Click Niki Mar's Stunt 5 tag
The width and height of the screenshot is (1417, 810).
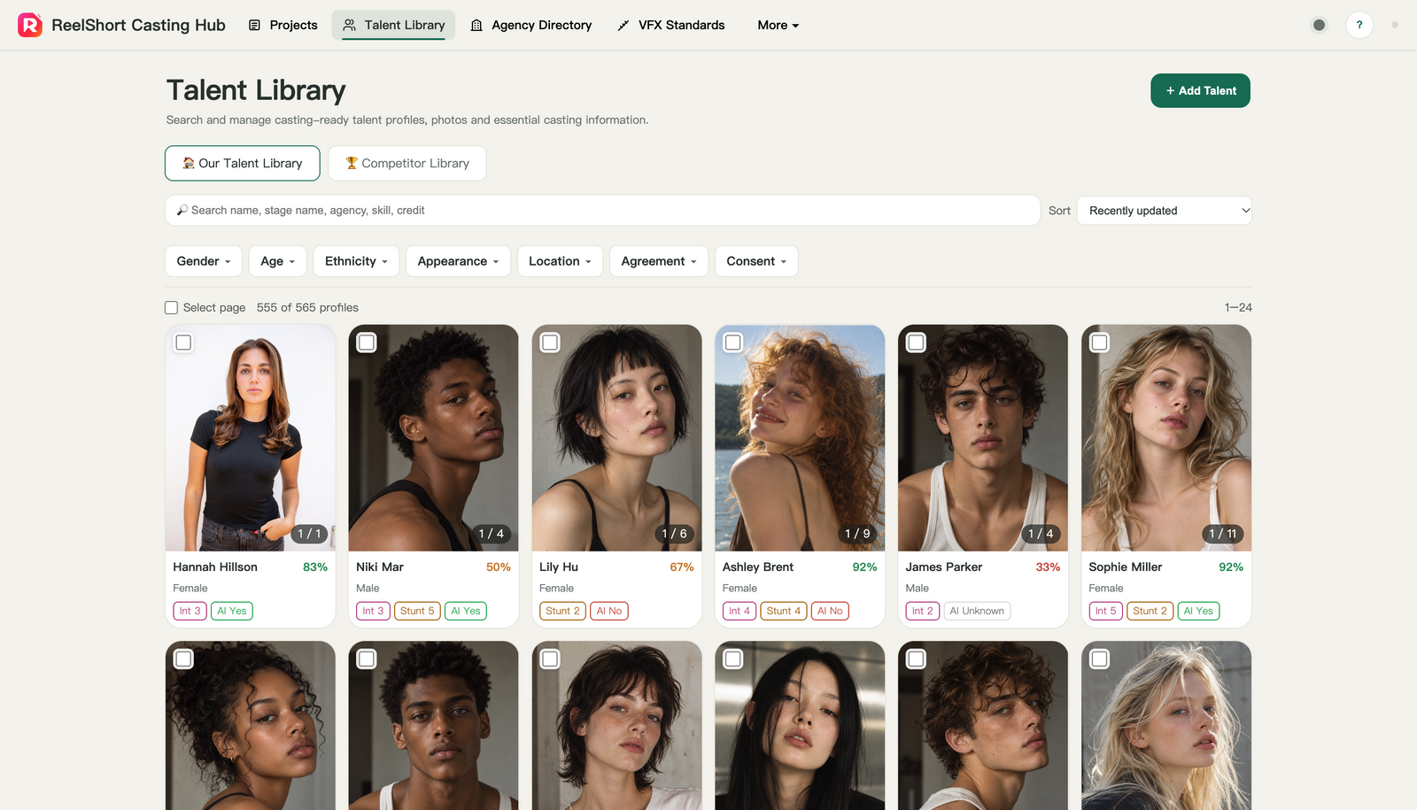pyautogui.click(x=417, y=611)
